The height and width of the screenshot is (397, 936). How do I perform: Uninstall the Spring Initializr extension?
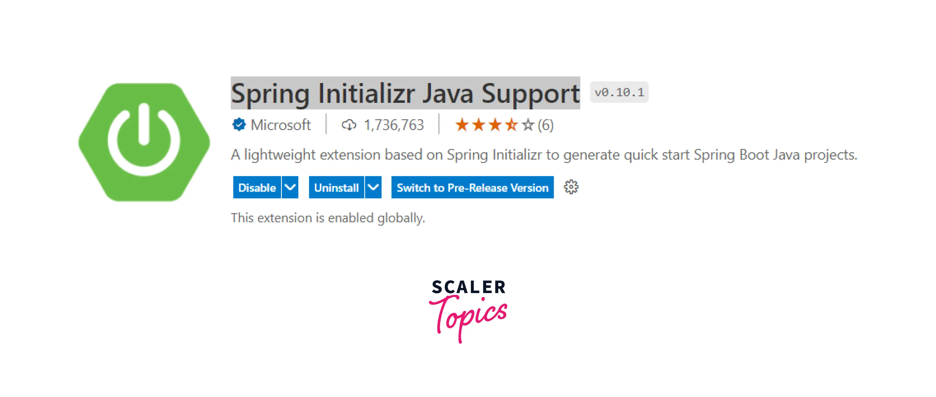click(336, 187)
